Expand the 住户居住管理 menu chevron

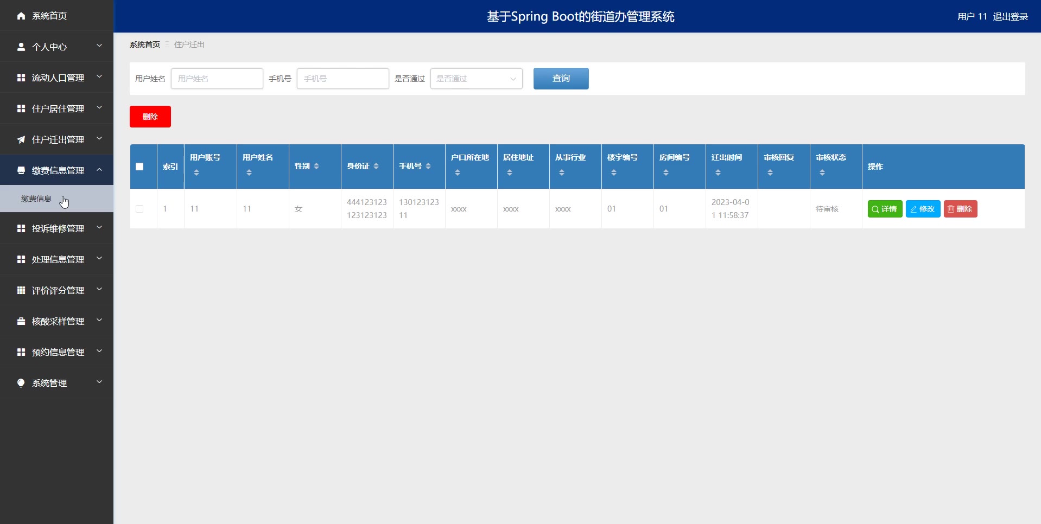click(x=99, y=108)
